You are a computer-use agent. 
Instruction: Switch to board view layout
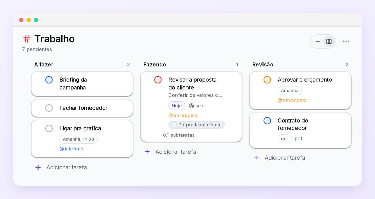(329, 42)
